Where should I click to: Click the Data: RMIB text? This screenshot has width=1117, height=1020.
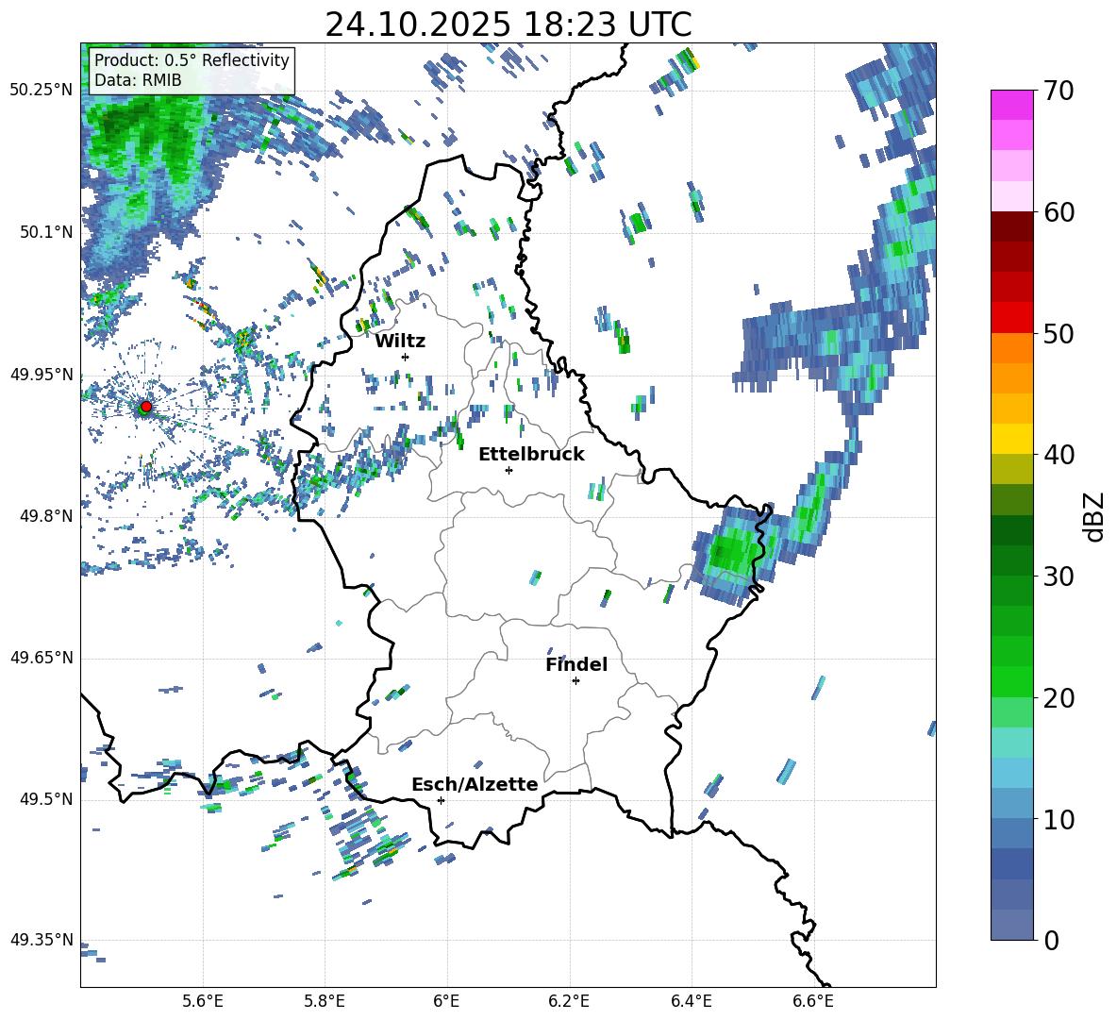point(138,80)
